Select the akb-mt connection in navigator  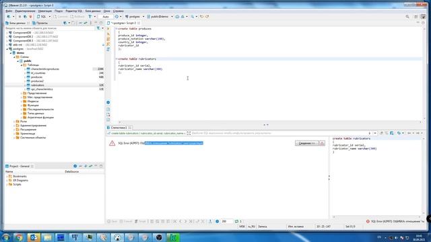tap(18, 45)
